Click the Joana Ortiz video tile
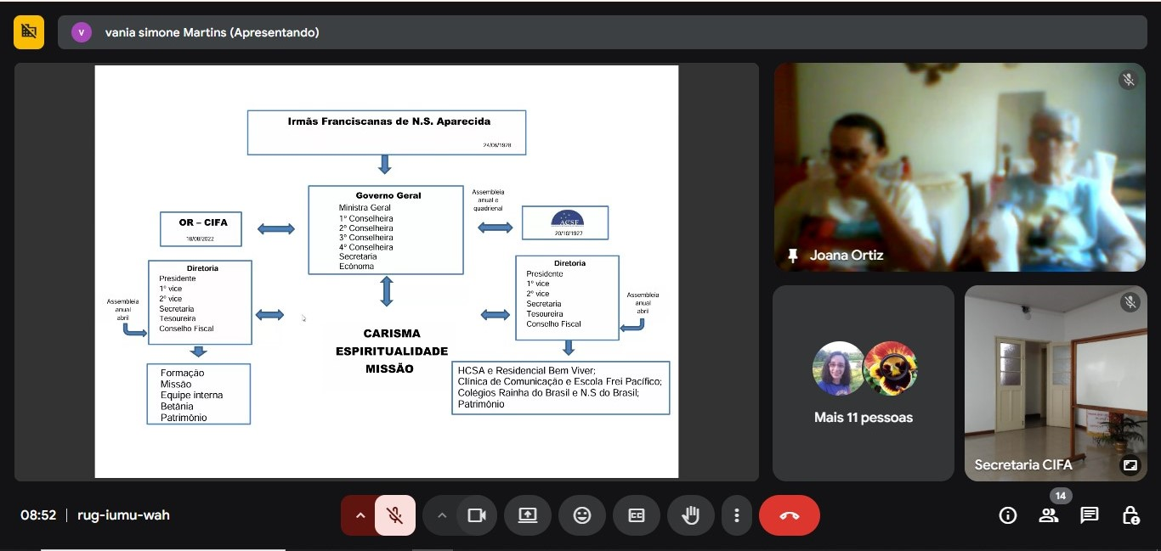1161x551 pixels. (x=960, y=167)
